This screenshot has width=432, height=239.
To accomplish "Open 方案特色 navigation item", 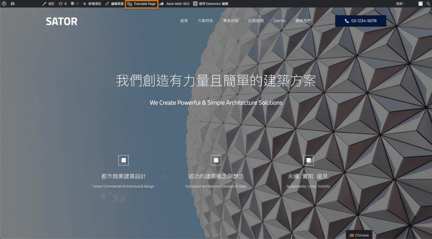I will coord(205,21).
